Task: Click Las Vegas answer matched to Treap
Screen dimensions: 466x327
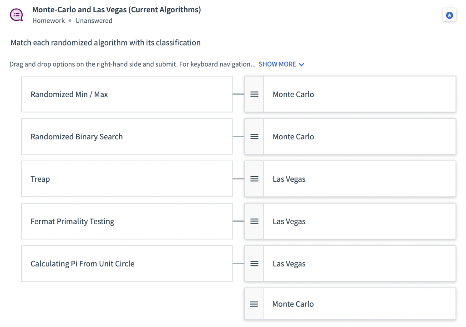Action: point(359,179)
